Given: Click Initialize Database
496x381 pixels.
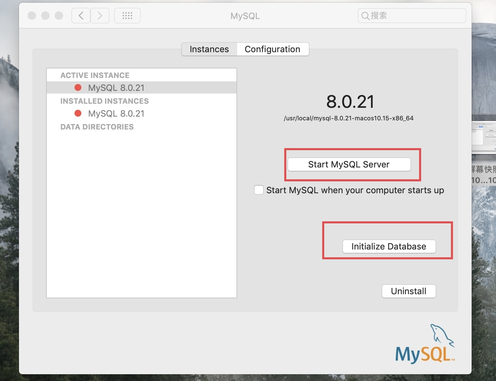Looking at the screenshot, I should click(389, 246).
